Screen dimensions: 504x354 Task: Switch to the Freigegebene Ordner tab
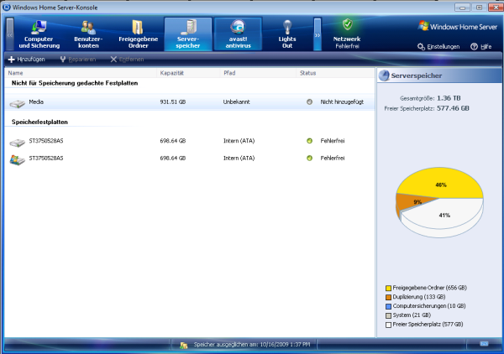(x=139, y=34)
